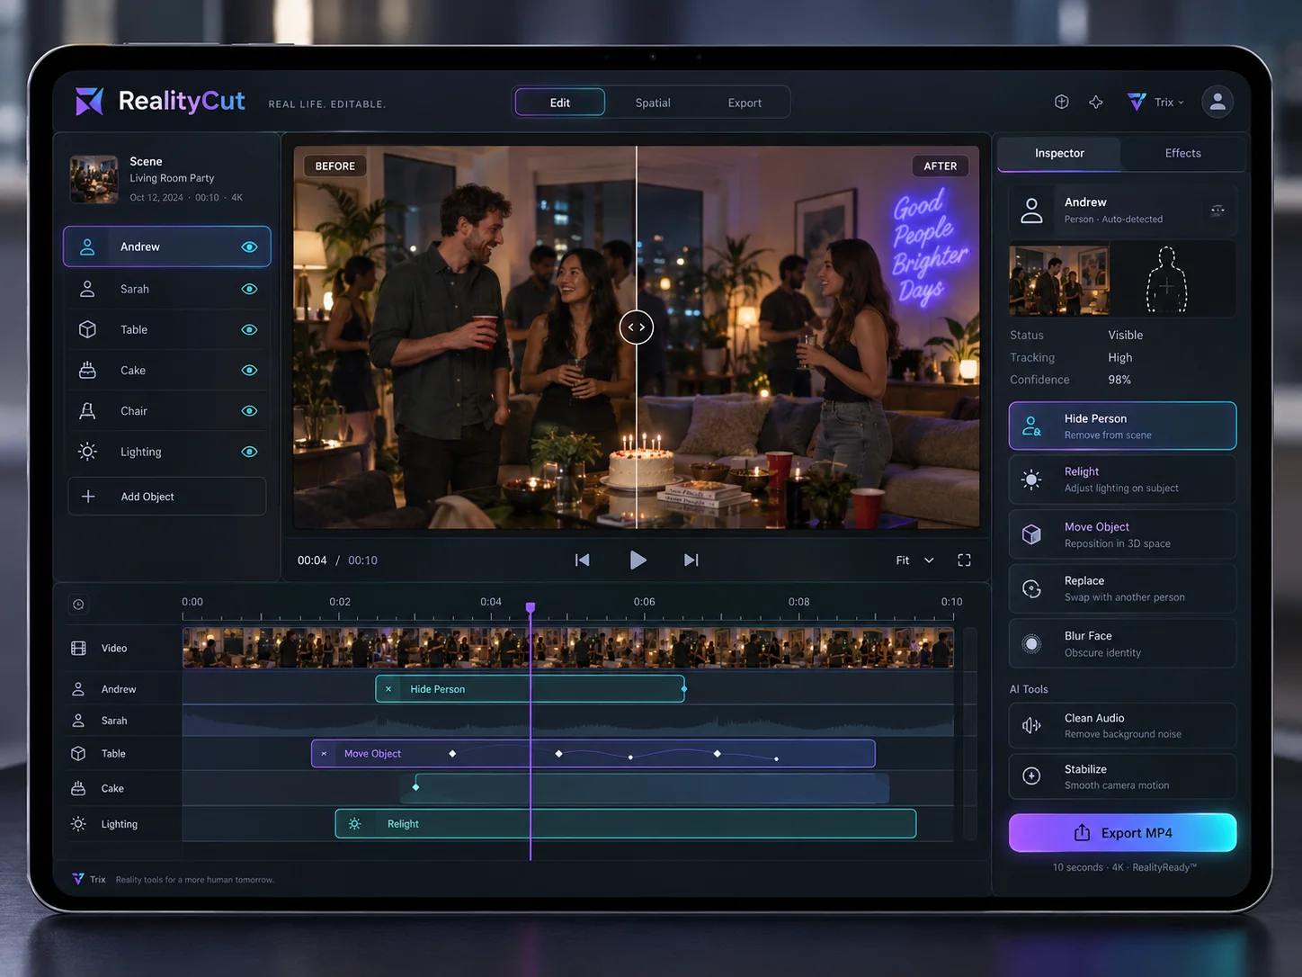Enter fullscreen preview mode
This screenshot has width=1302, height=977.
click(964, 560)
